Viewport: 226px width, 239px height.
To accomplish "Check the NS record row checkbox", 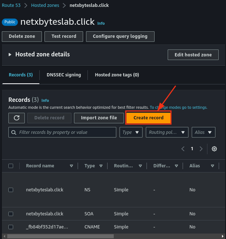I will (x=11, y=190).
